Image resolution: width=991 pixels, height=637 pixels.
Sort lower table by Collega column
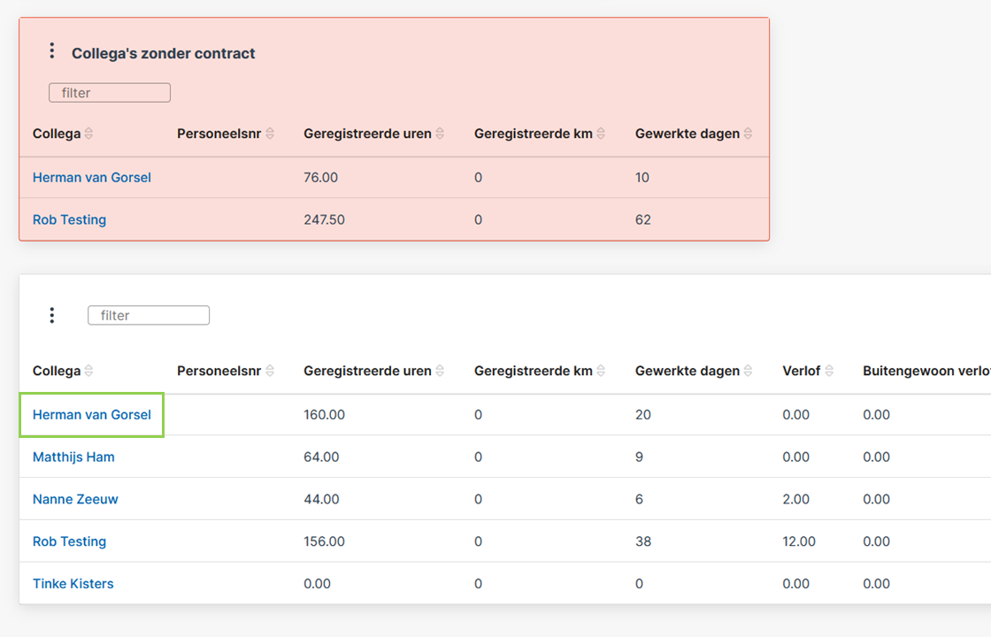[x=88, y=371]
